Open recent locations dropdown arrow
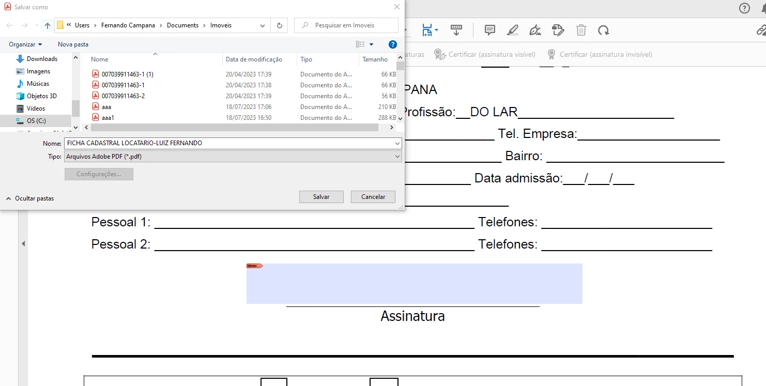 37,25
